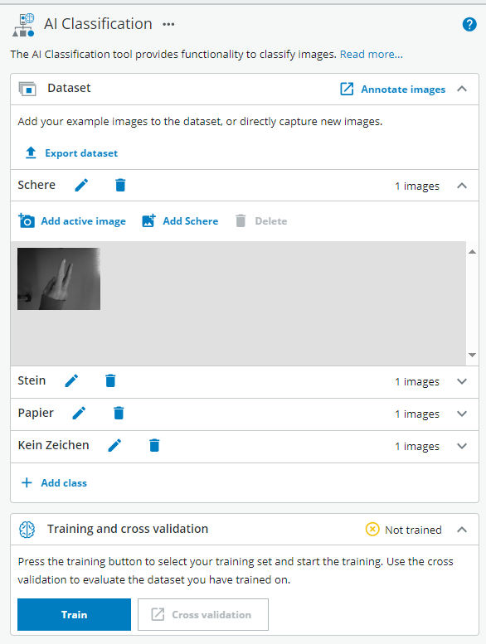Collapse Training and cross validation section

[x=462, y=530]
